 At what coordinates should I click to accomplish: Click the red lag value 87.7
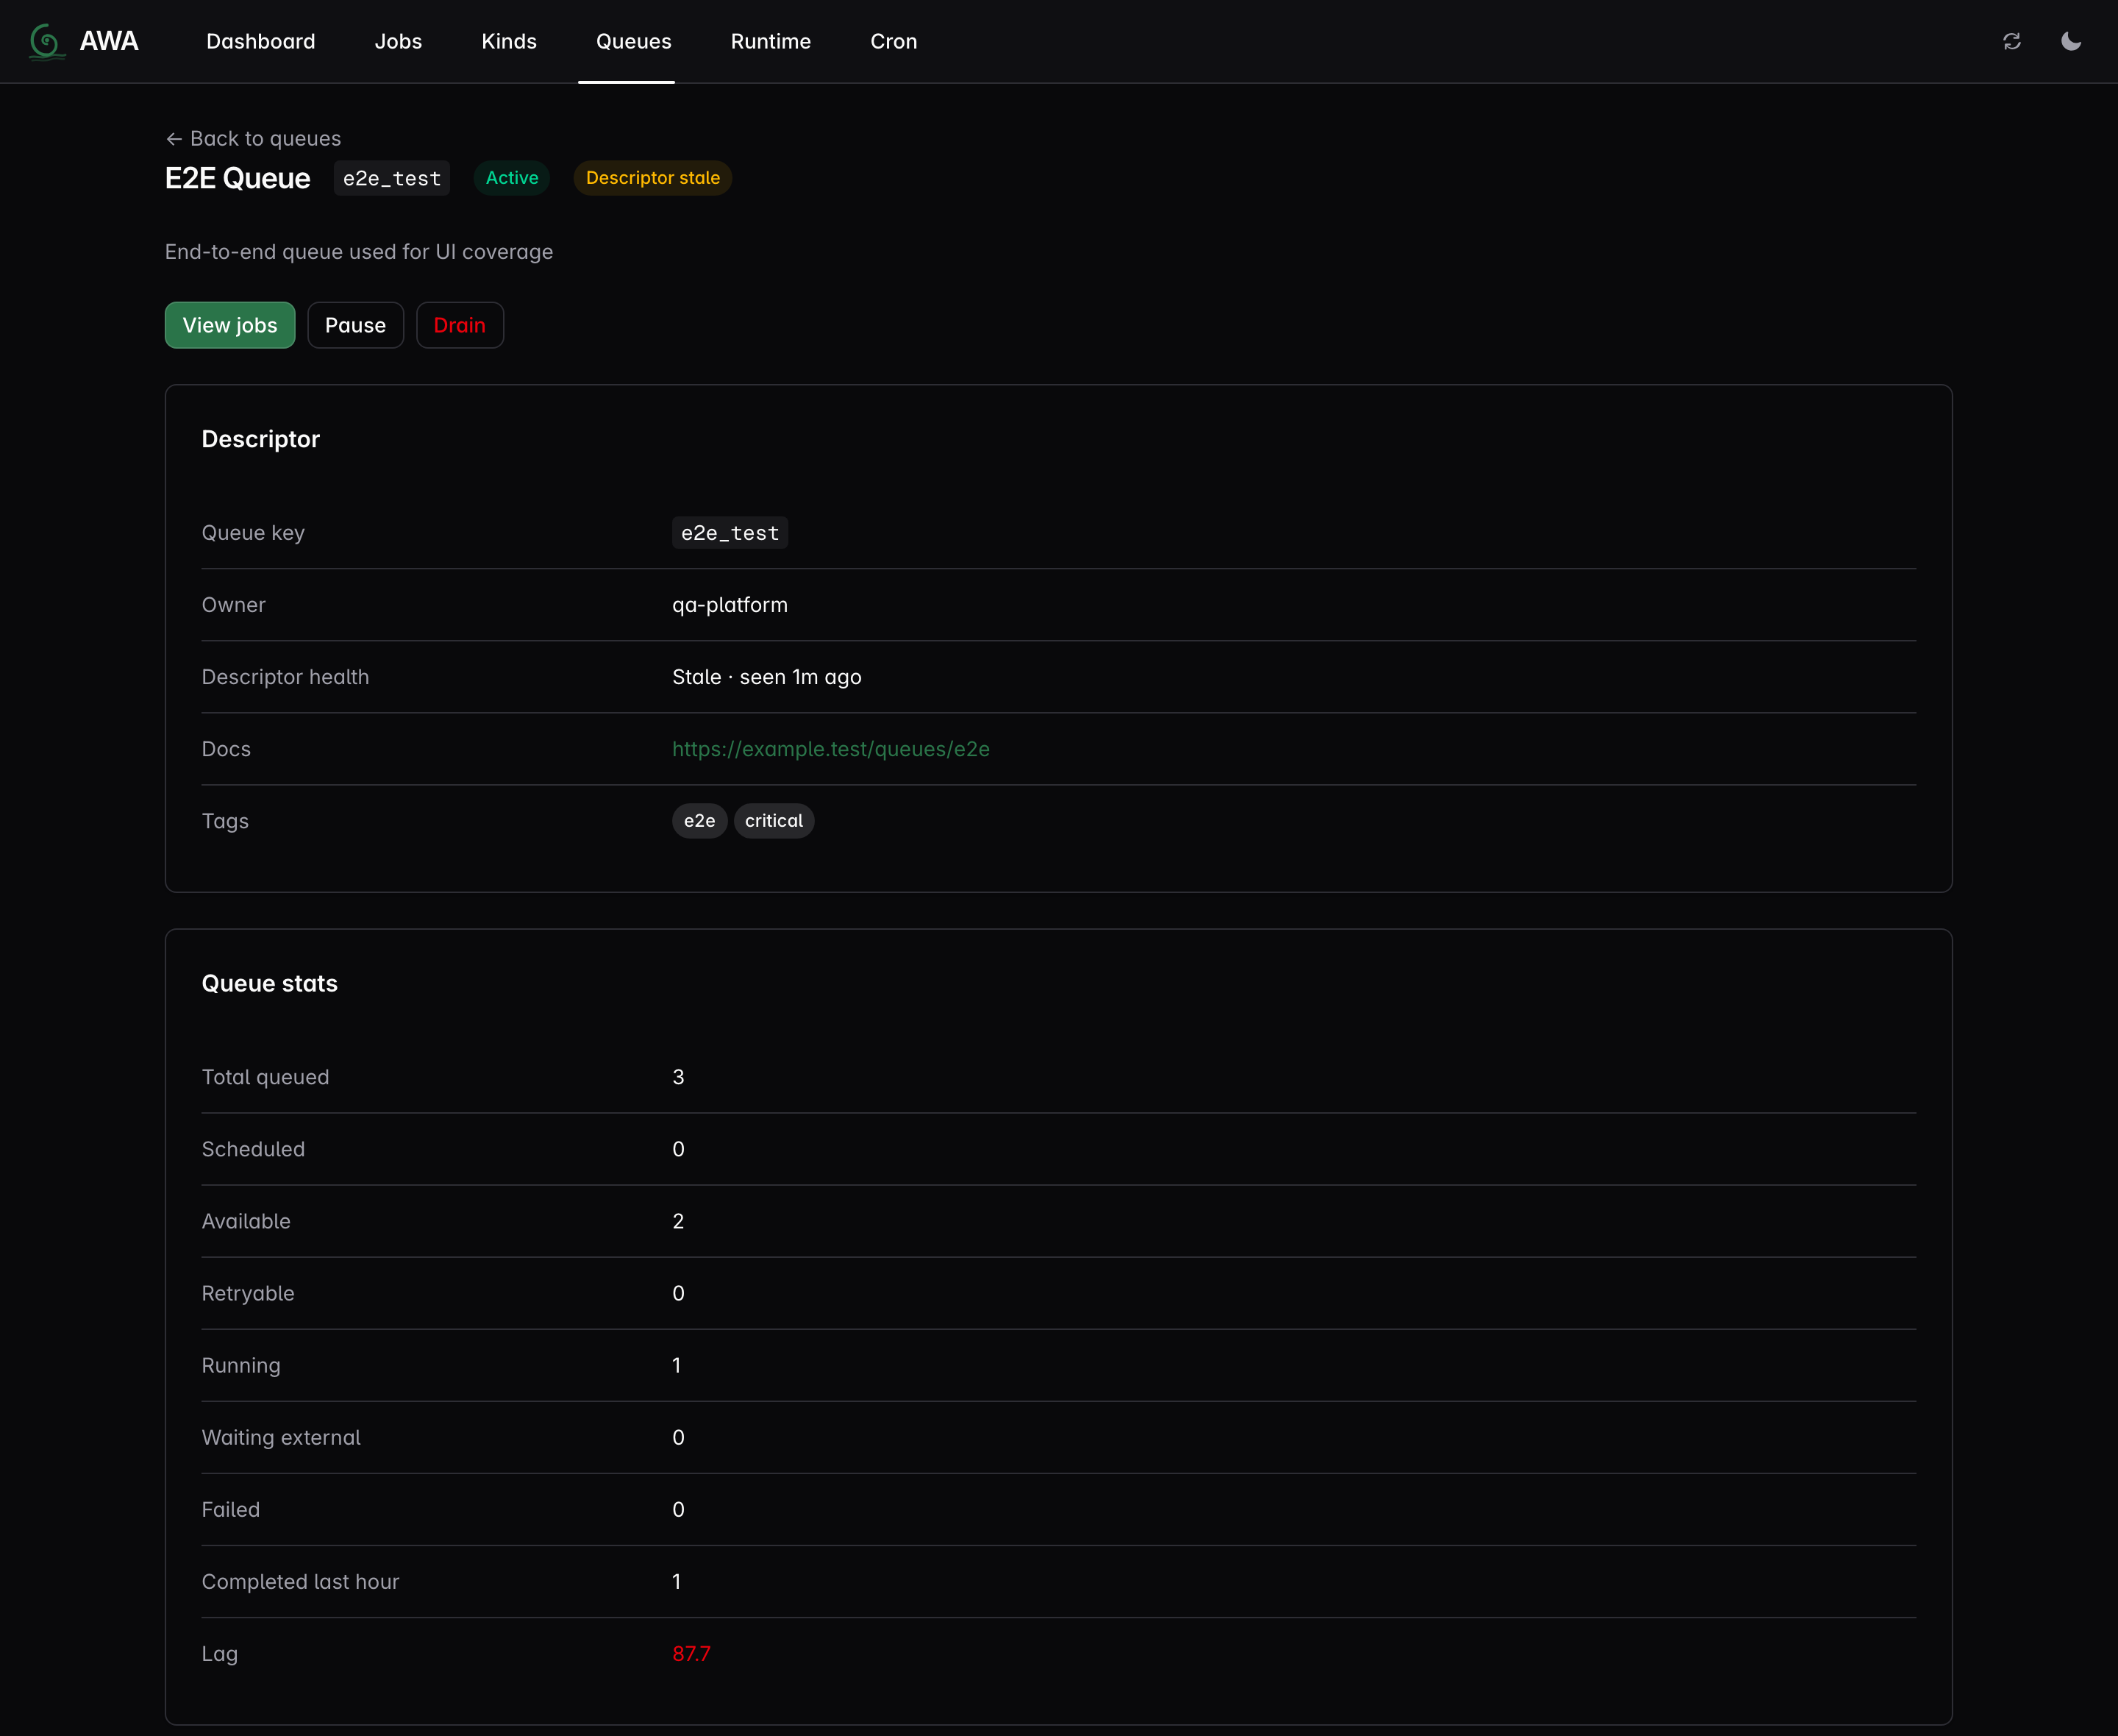(691, 1654)
